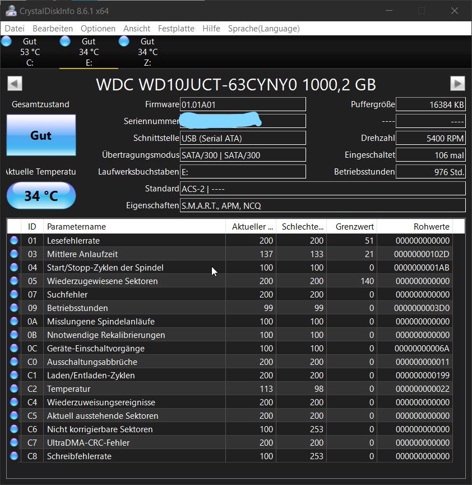Viewport: 472px width, 485px height.
Task: Go to previous disk with left arrow
Action: (15, 84)
